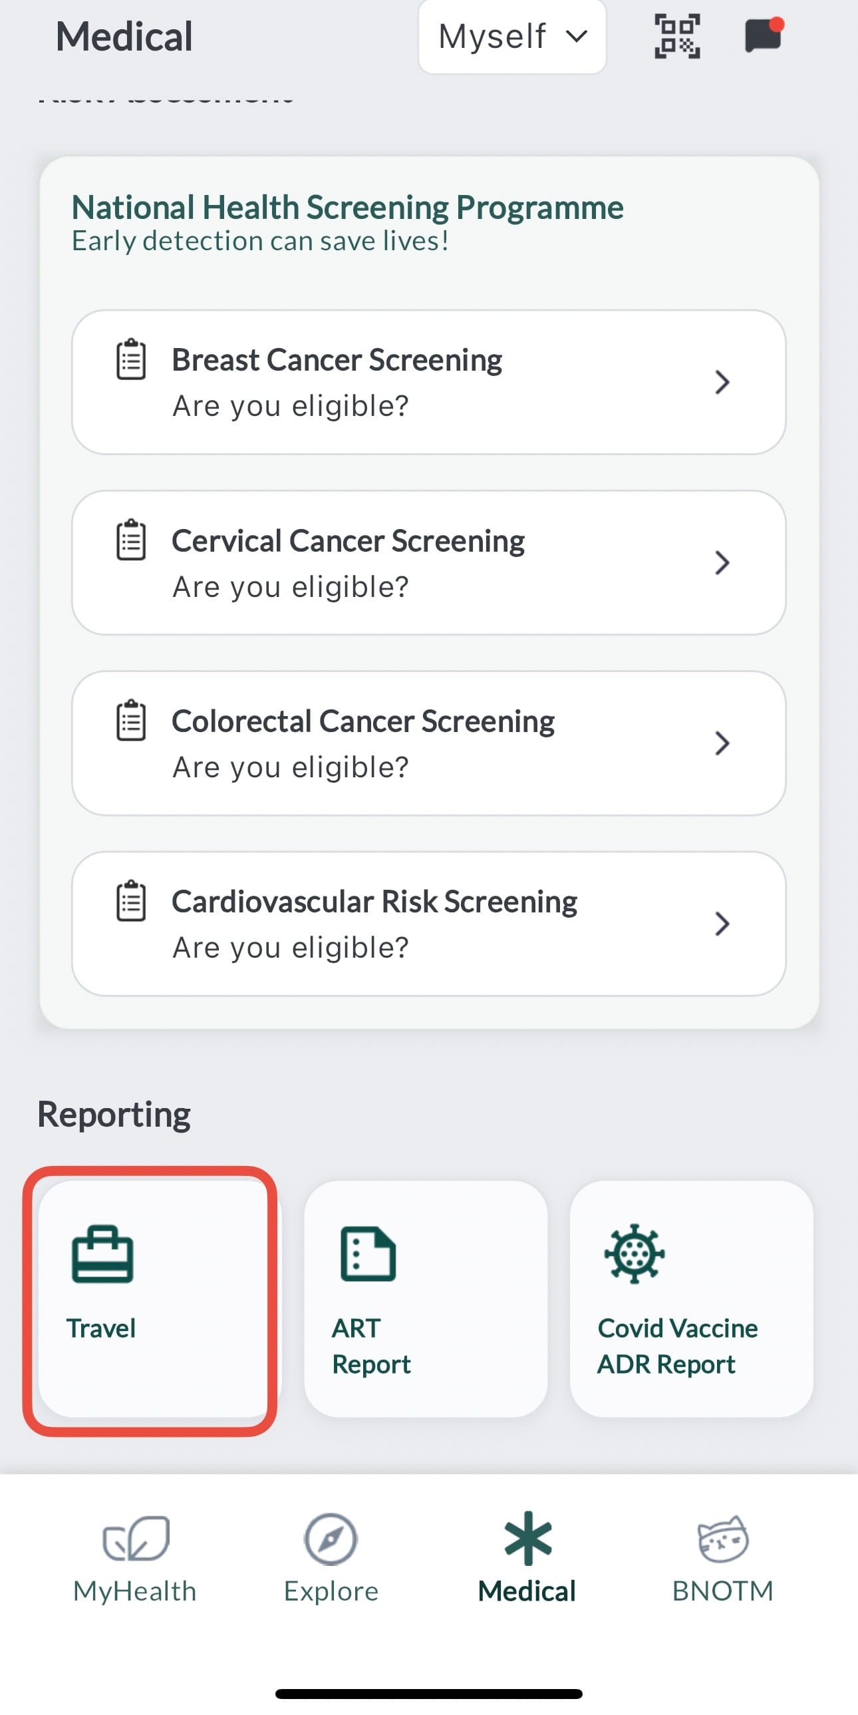Open the Myself profile dropdown
Image resolution: width=858 pixels, height=1715 pixels.
(x=512, y=37)
